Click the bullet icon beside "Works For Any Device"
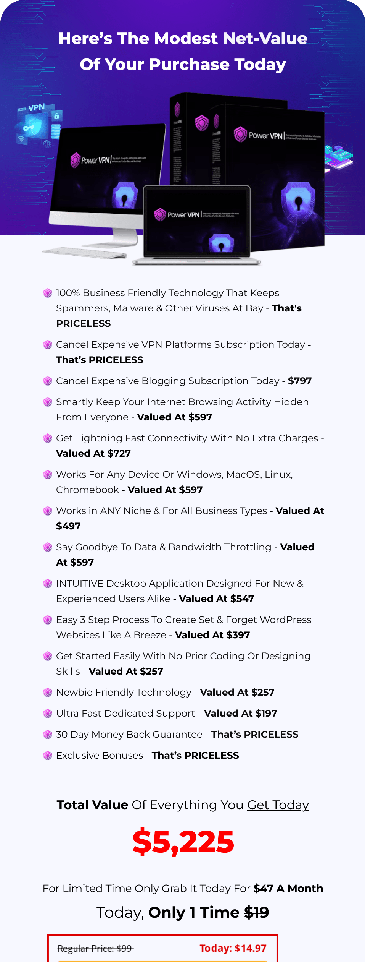The width and height of the screenshot is (365, 962). pos(48,475)
